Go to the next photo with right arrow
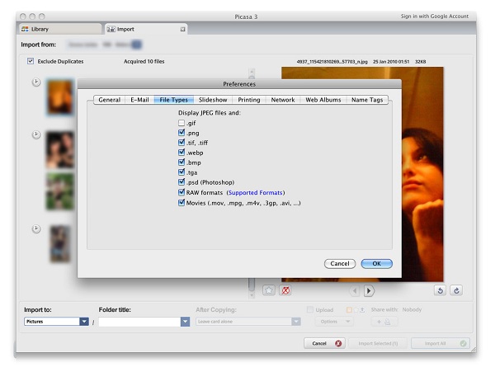This screenshot has height=372, width=495. (x=369, y=290)
